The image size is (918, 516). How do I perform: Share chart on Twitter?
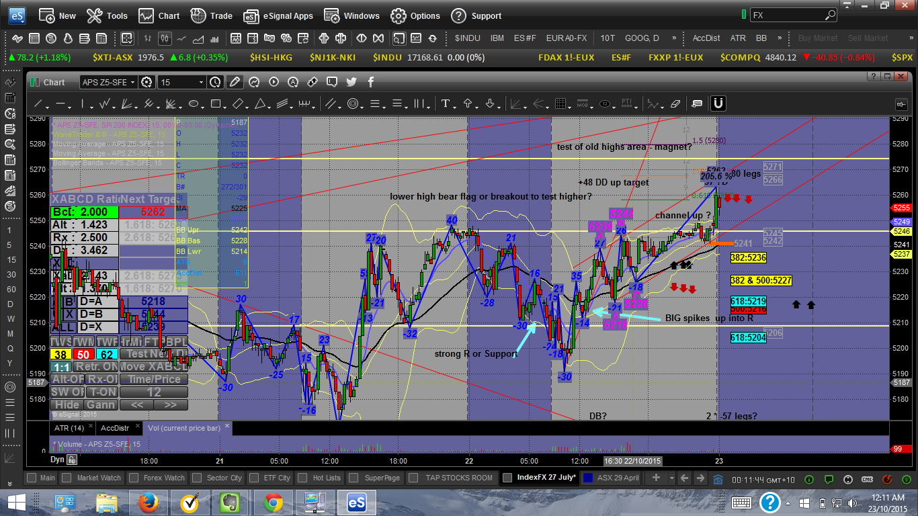pyautogui.click(x=351, y=82)
